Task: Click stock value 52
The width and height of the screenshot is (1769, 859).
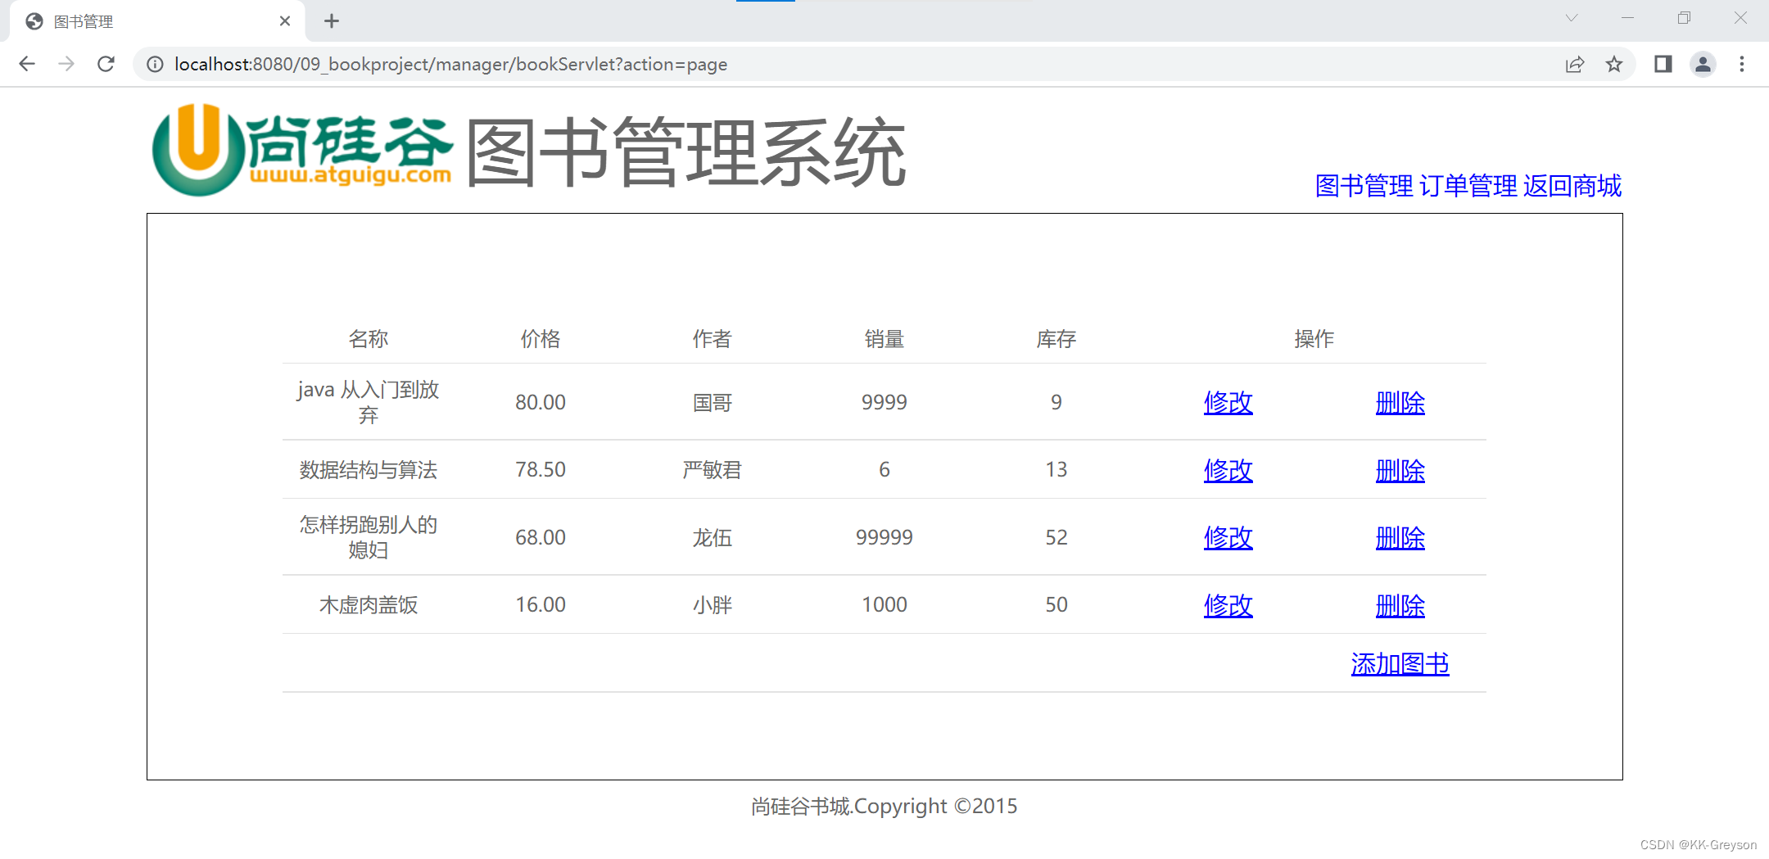Action: 1056,537
